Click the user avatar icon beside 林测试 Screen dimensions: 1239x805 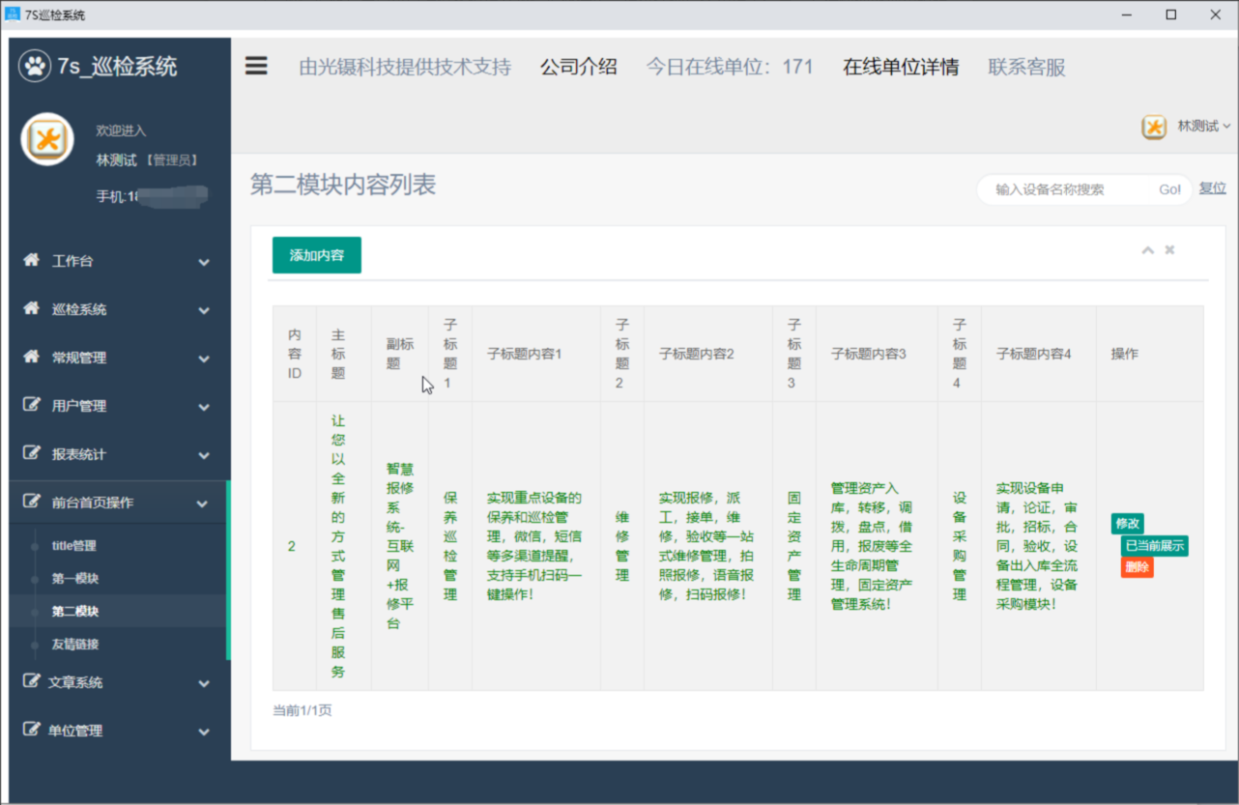click(x=1155, y=127)
